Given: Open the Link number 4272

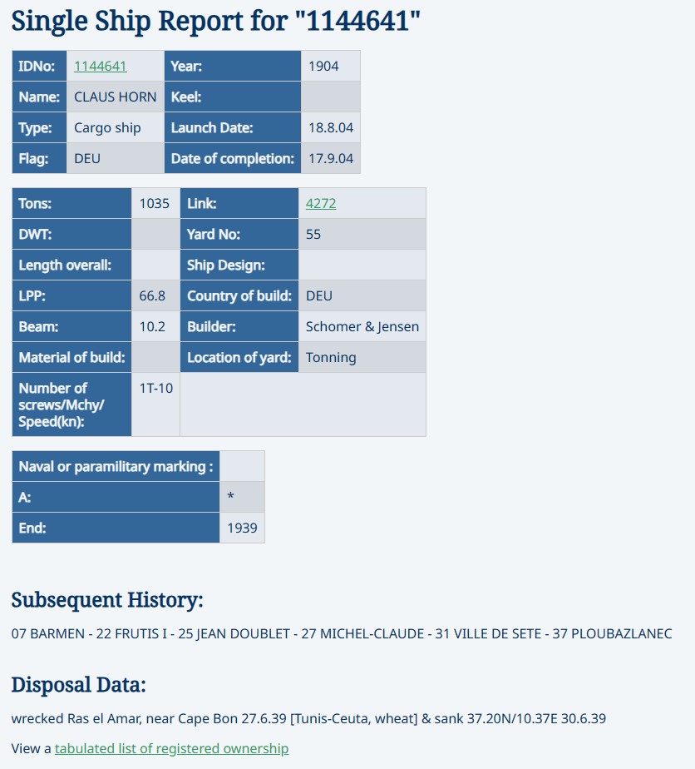Looking at the screenshot, I should coord(321,203).
